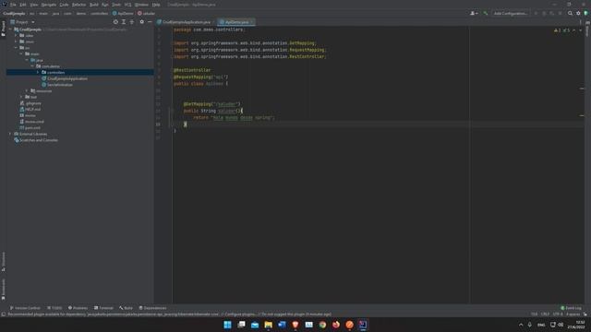591x332 pixels.
Task: Expand the resources folder arrow
Action: point(27,90)
